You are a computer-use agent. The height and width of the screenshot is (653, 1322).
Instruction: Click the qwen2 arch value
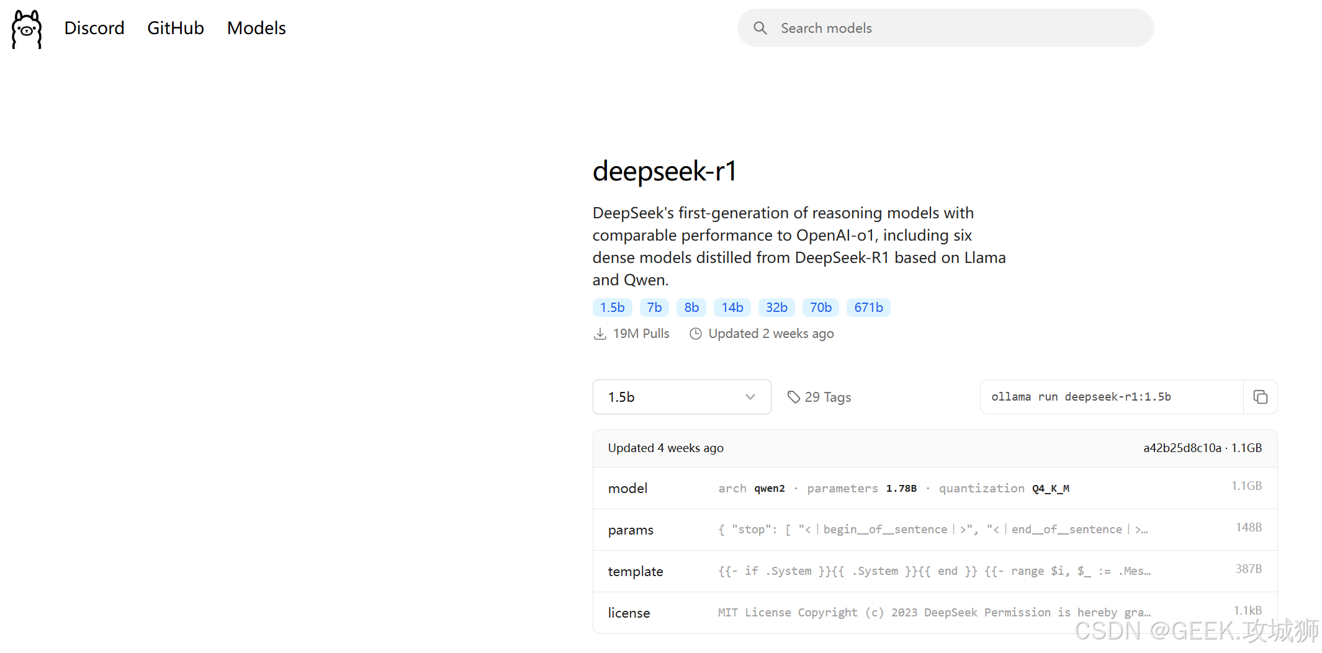click(x=770, y=489)
